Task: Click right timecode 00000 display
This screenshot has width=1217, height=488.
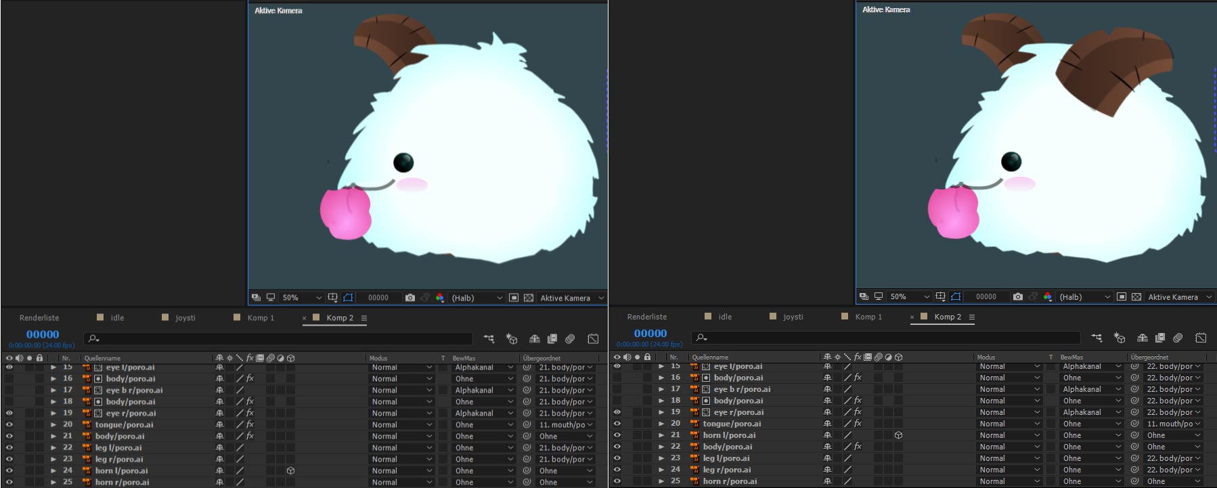Action: point(650,334)
